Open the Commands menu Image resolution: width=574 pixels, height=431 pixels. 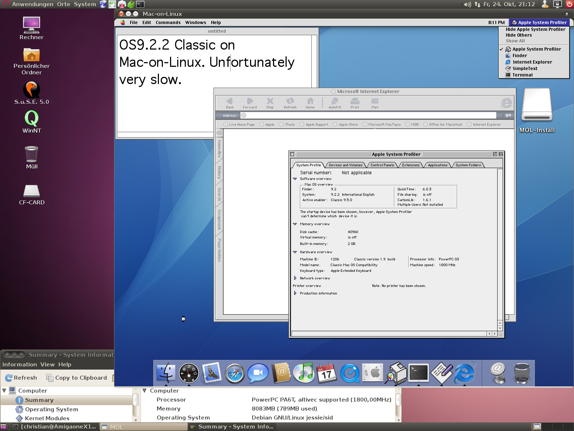coord(168,23)
